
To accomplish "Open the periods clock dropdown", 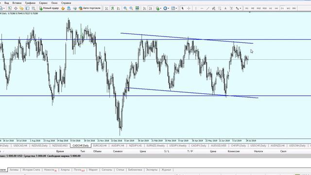I will [x=166, y=8].
